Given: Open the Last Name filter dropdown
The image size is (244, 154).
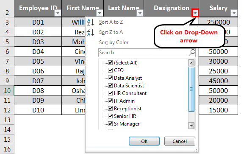Looking at the screenshot, I should click(140, 13).
